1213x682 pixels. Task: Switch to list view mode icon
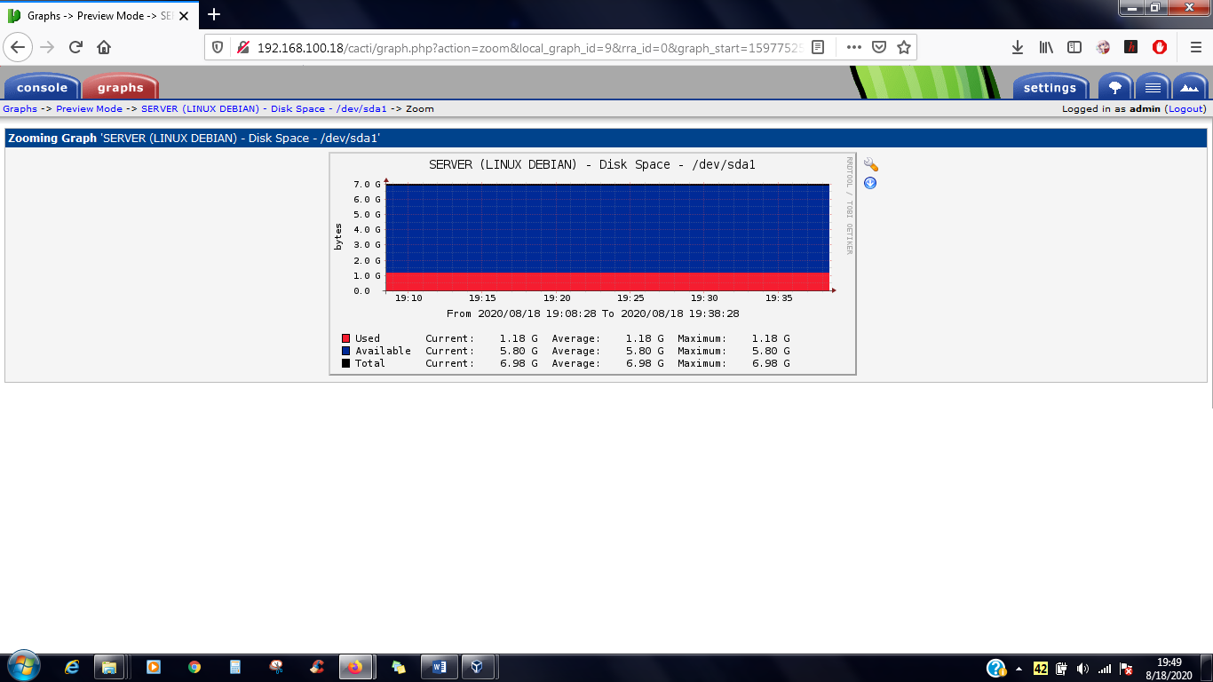tap(1153, 87)
